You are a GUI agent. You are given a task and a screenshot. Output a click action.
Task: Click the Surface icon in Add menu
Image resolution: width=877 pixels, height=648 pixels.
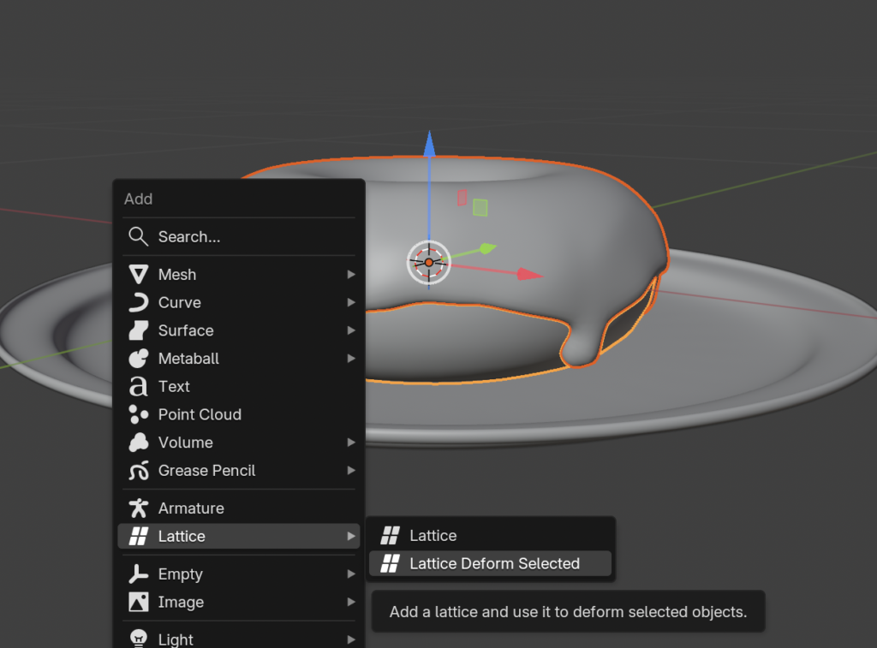click(138, 330)
